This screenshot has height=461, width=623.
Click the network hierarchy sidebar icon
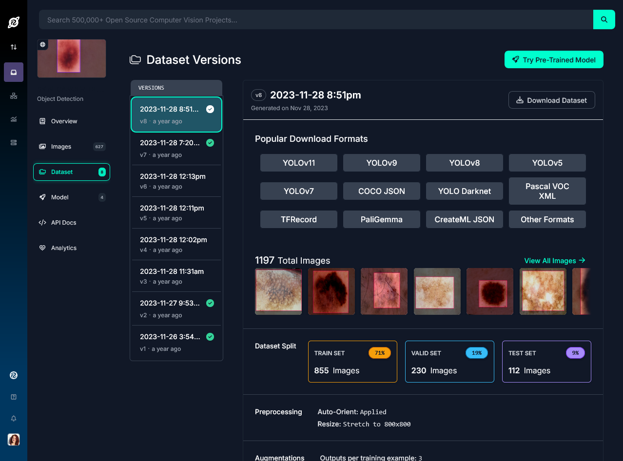pyautogui.click(x=14, y=96)
